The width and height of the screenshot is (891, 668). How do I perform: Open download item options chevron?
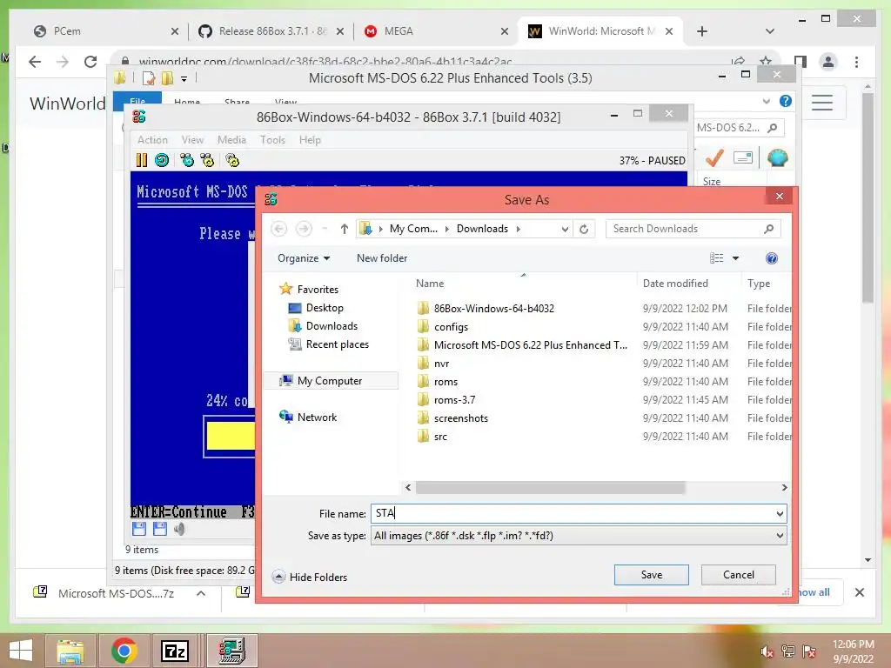(201, 593)
